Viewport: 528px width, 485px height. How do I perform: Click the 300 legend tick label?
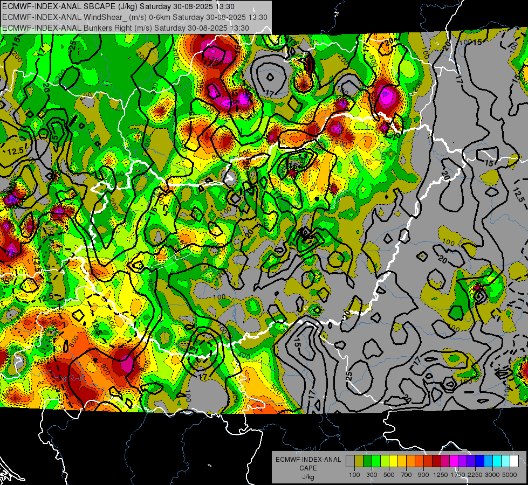coord(372,475)
